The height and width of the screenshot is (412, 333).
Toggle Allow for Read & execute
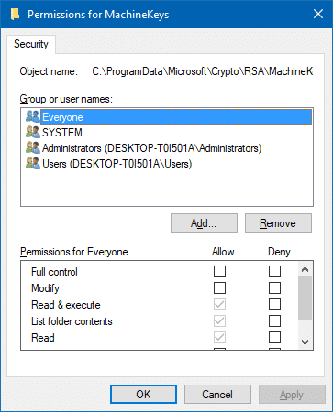[x=219, y=304]
